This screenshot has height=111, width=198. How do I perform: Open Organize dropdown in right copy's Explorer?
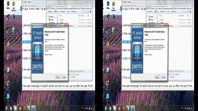click(150, 11)
